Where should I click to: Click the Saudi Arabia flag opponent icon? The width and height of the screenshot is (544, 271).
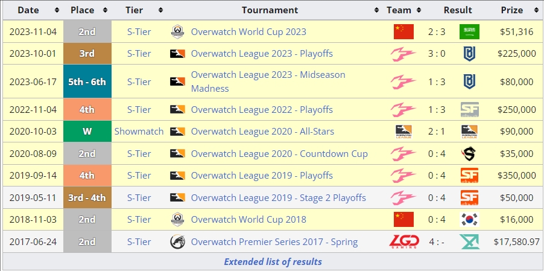(x=469, y=32)
